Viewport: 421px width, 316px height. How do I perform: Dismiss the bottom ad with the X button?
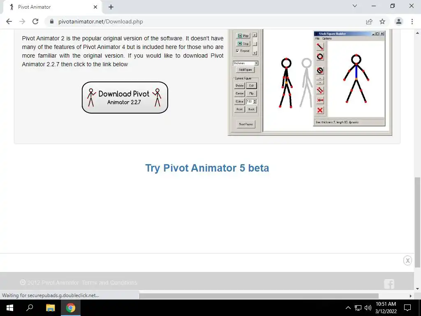tap(407, 260)
